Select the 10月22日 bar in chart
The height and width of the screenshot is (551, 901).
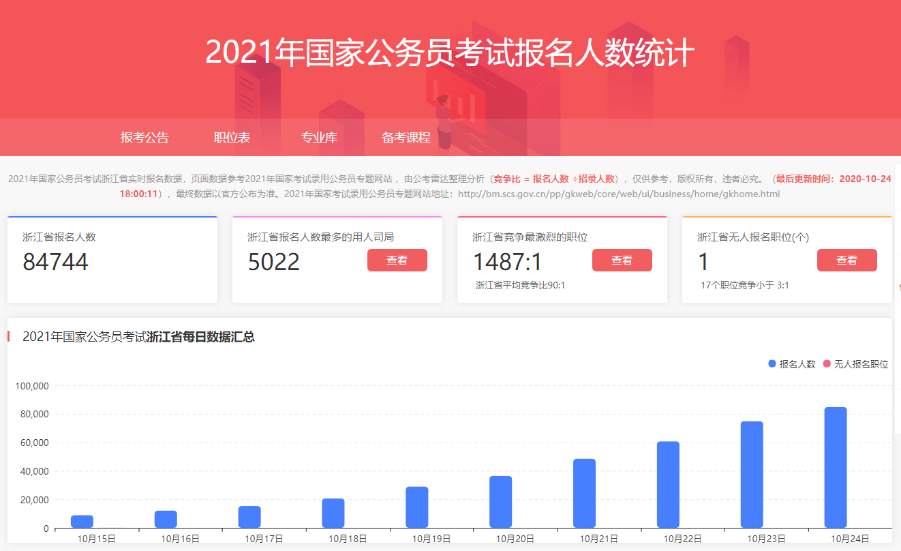tap(669, 485)
